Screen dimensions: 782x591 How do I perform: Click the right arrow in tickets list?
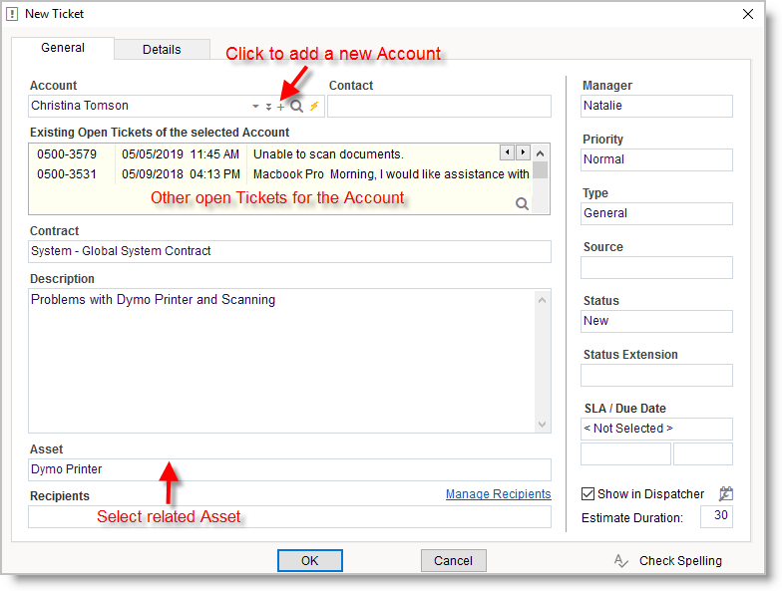click(x=522, y=152)
